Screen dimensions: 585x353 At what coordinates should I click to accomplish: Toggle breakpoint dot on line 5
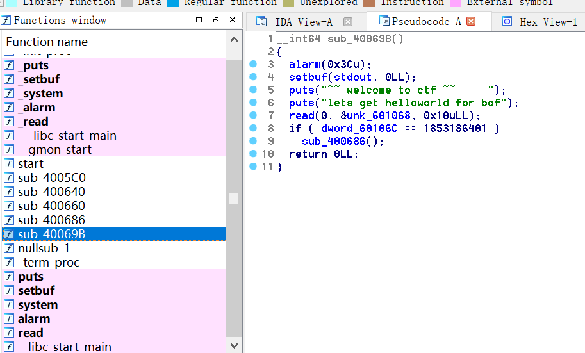pos(253,90)
